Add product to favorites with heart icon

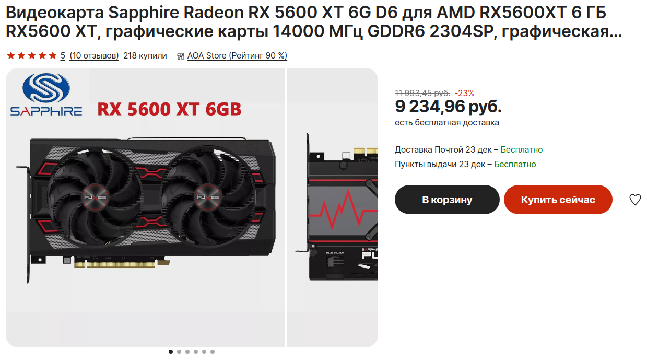[x=634, y=200]
